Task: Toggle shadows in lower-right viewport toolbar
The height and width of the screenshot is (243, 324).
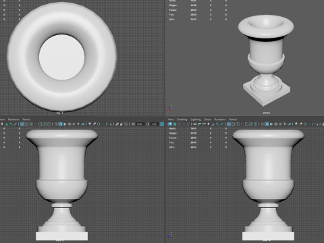Action: coord(289,124)
